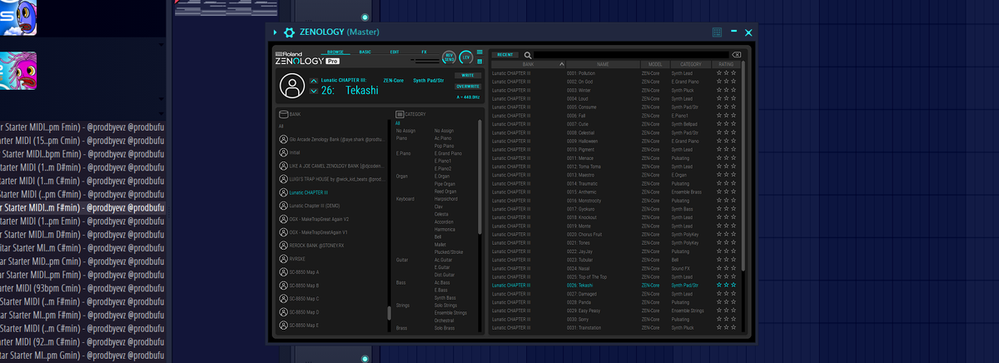This screenshot has width=999, height=363.
Task: Open the FX tab
Action: tap(424, 52)
